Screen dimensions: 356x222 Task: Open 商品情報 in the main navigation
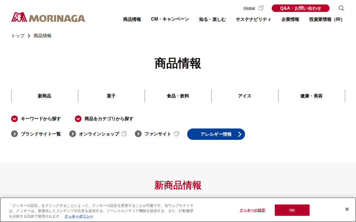point(132,19)
